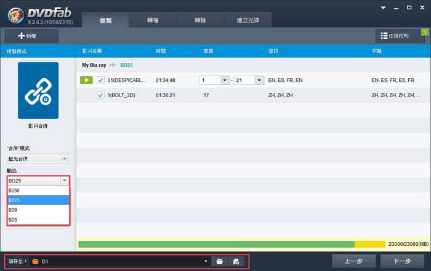Collapse the output BD25 dropdown arrow
Viewport: 431px width, 271px height.
click(65, 181)
